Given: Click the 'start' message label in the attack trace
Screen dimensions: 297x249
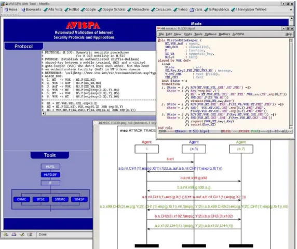Looking at the screenshot, I should pyautogui.click(x=170, y=159).
